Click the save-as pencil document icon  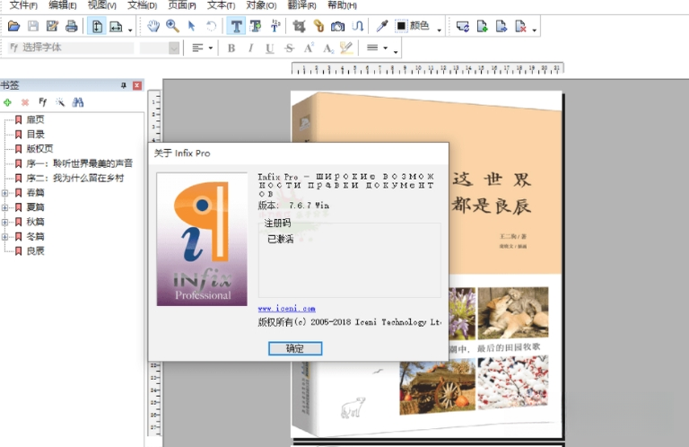point(52,26)
